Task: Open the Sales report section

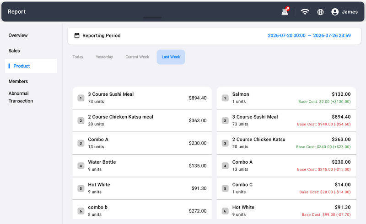Action: coord(14,51)
